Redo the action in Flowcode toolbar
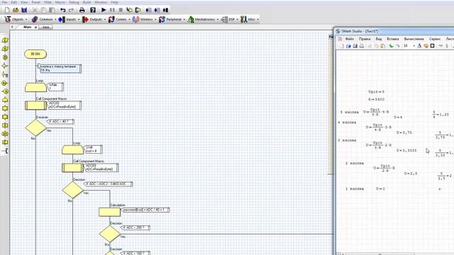 point(71,10)
